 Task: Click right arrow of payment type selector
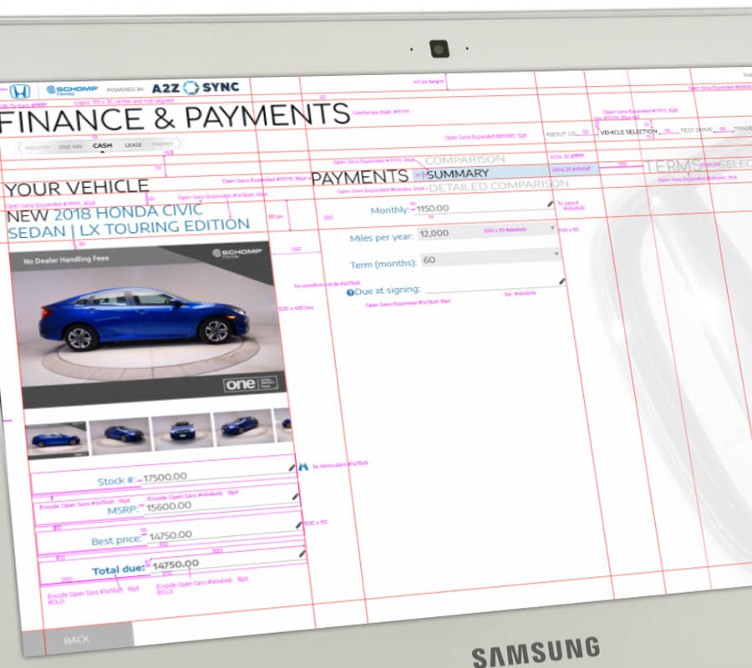tap(179, 144)
